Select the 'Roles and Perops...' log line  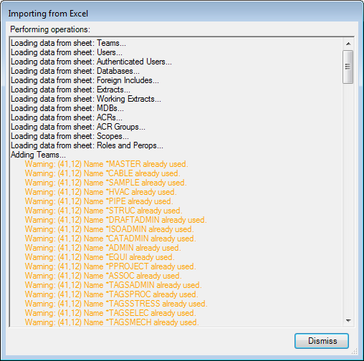(x=87, y=145)
